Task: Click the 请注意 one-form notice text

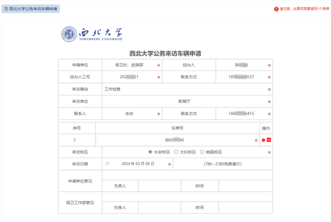Action: click(x=304, y=9)
